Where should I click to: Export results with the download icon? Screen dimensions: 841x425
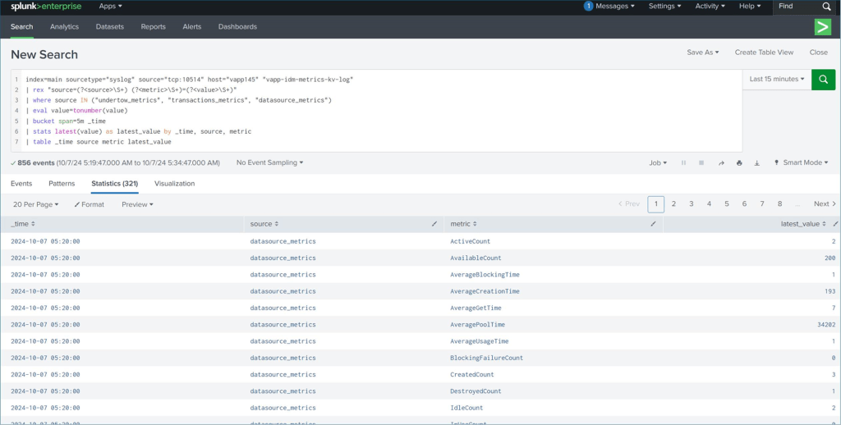[x=756, y=162]
